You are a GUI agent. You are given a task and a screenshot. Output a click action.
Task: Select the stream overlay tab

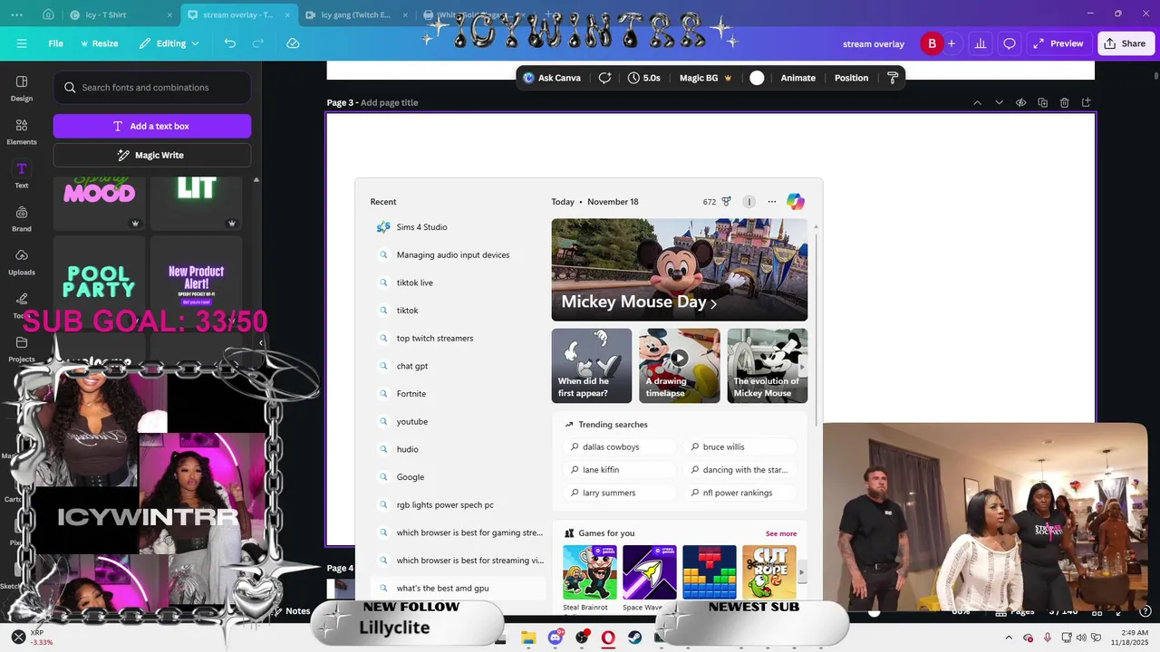(238, 14)
